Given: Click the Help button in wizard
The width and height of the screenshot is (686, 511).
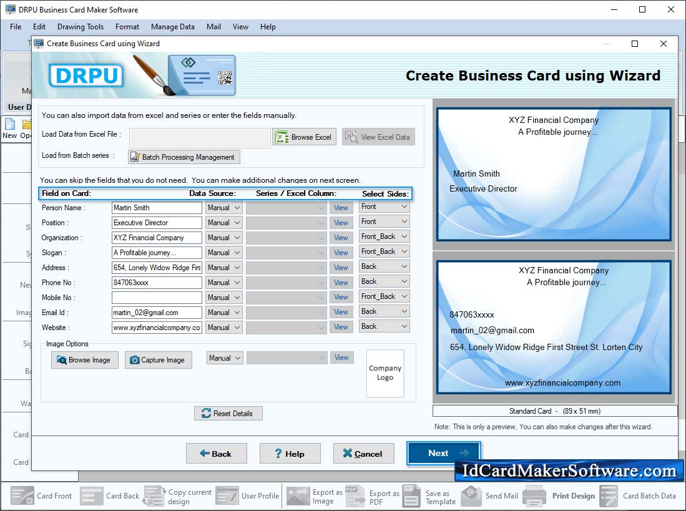Looking at the screenshot, I should coord(290,454).
